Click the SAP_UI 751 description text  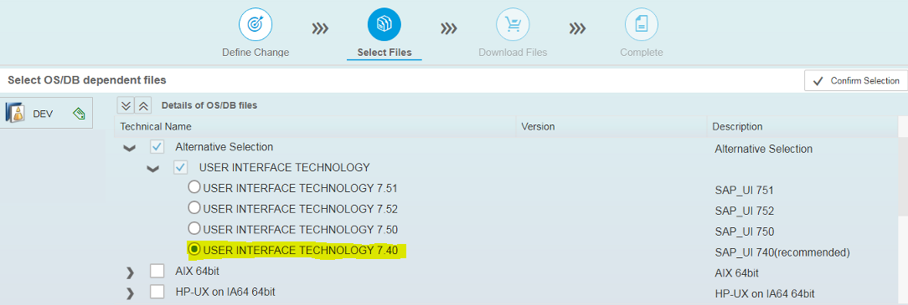[x=744, y=191]
